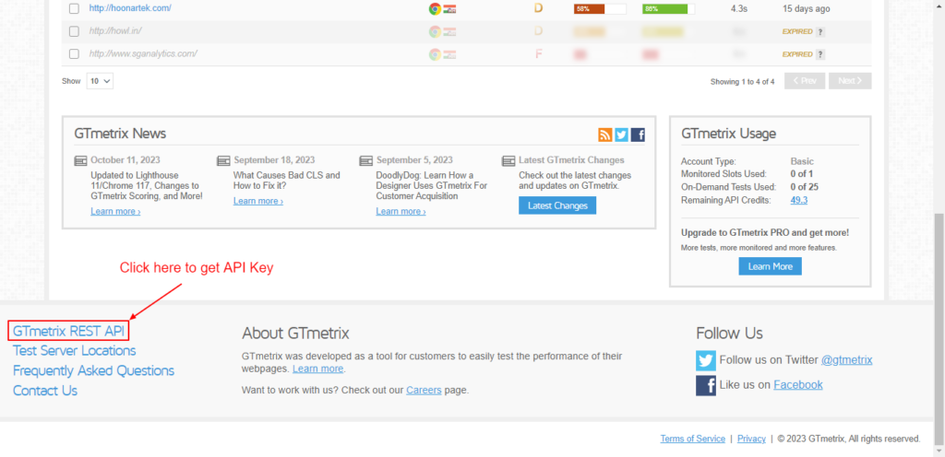Open the Privacy link
The image size is (945, 457).
tap(751, 439)
